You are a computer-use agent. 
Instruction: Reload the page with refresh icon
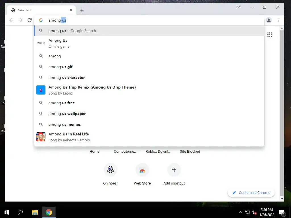(30, 20)
